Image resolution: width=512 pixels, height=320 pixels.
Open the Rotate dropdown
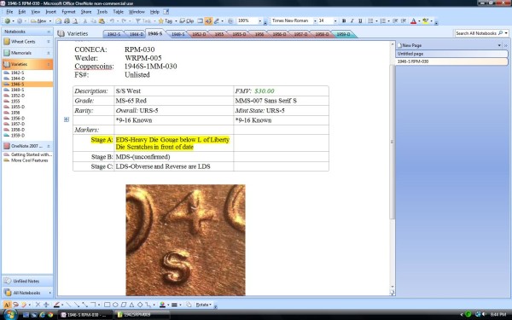tap(204, 305)
